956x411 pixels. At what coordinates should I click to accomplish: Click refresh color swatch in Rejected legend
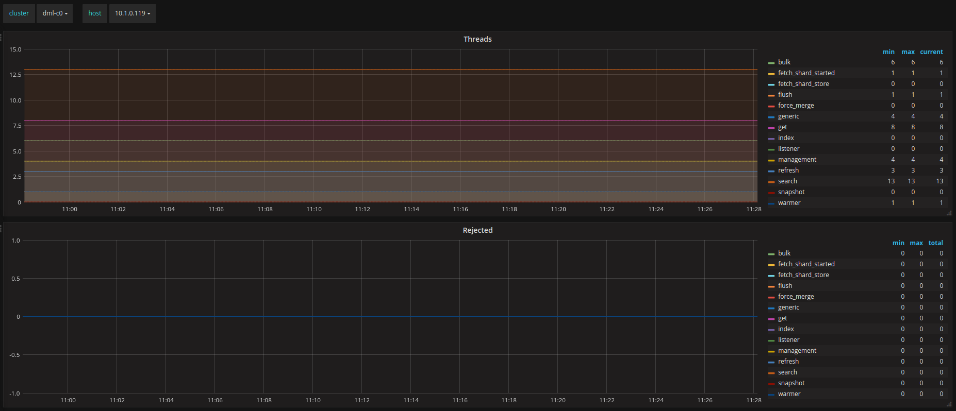click(x=771, y=362)
